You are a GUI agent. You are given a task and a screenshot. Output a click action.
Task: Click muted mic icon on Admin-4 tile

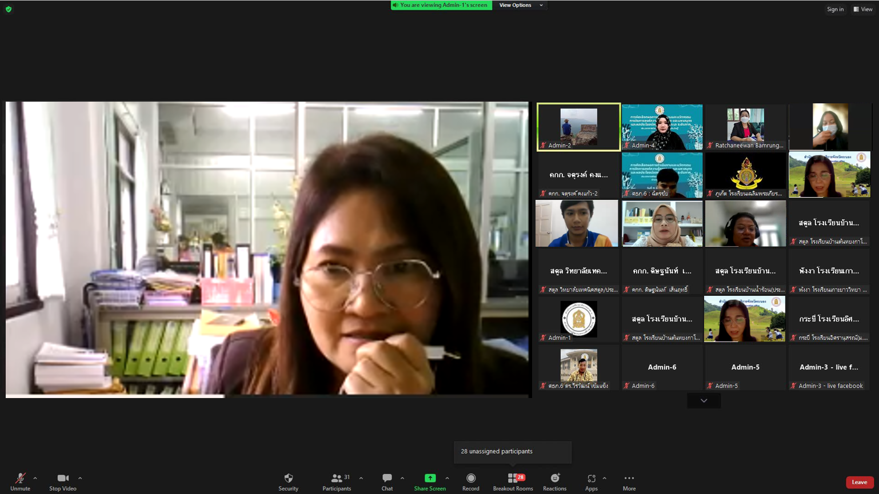626,146
